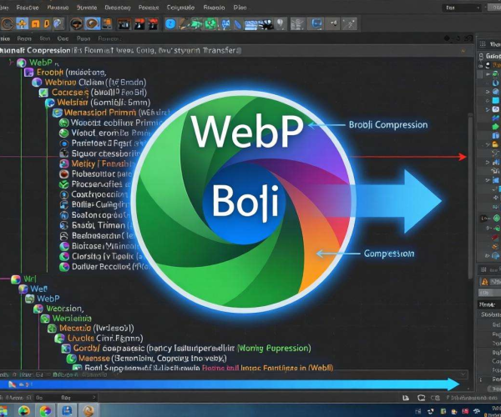
Task: Open the gray chart toolbar icon
Action: pyautogui.click(x=298, y=24)
